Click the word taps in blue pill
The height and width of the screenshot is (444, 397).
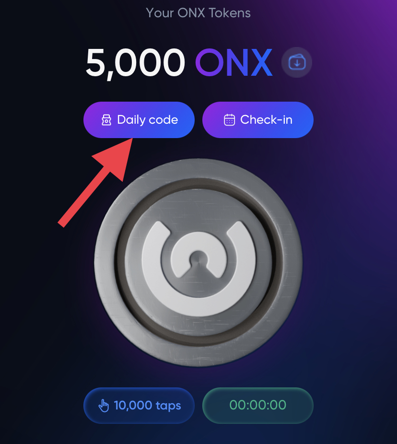click(x=168, y=406)
